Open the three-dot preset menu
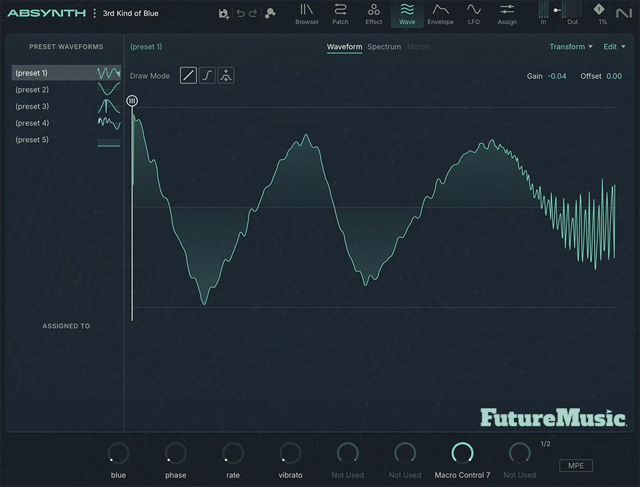 [x=94, y=13]
